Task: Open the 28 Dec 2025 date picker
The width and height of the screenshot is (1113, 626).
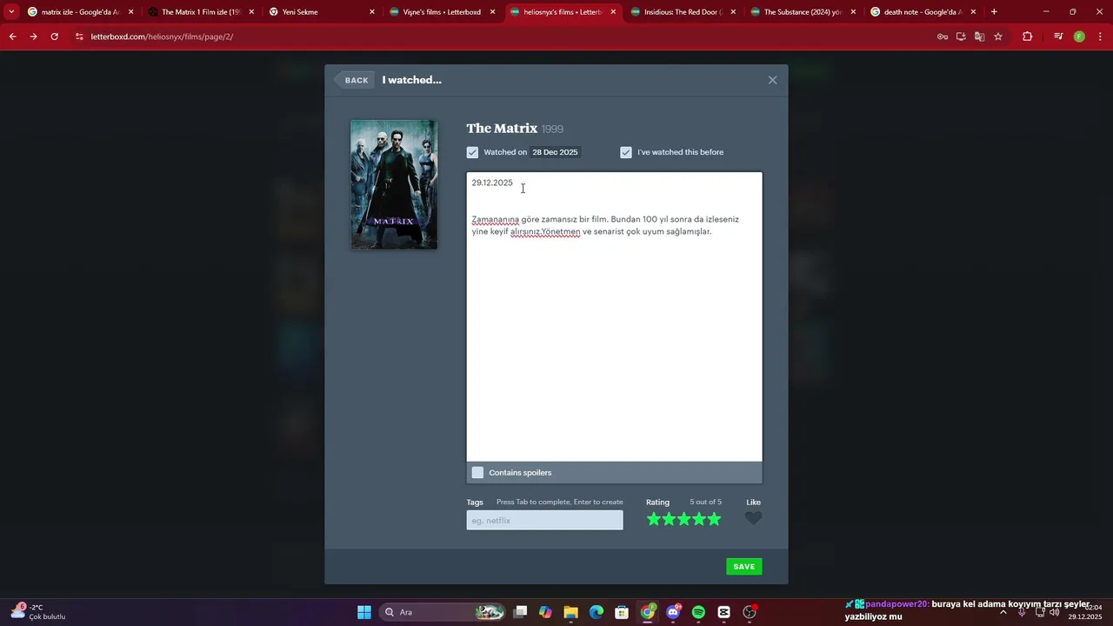Action: coord(555,152)
